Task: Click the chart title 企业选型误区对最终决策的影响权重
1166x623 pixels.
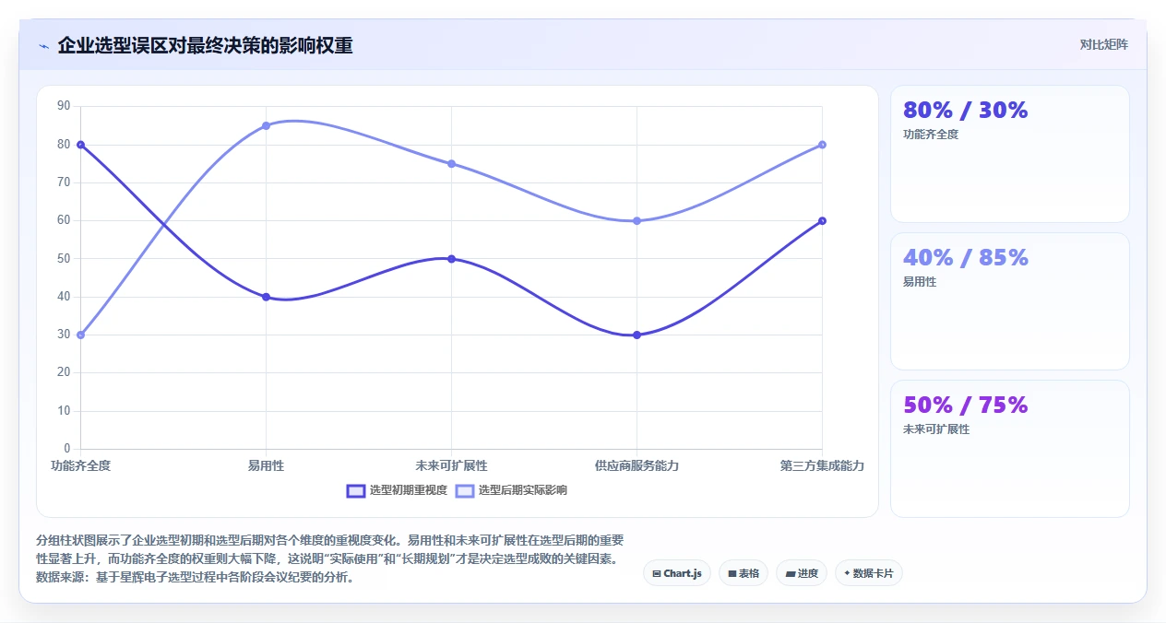Action: click(x=205, y=45)
